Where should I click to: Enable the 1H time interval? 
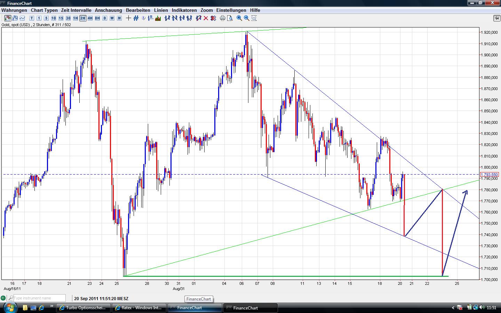[75, 18]
